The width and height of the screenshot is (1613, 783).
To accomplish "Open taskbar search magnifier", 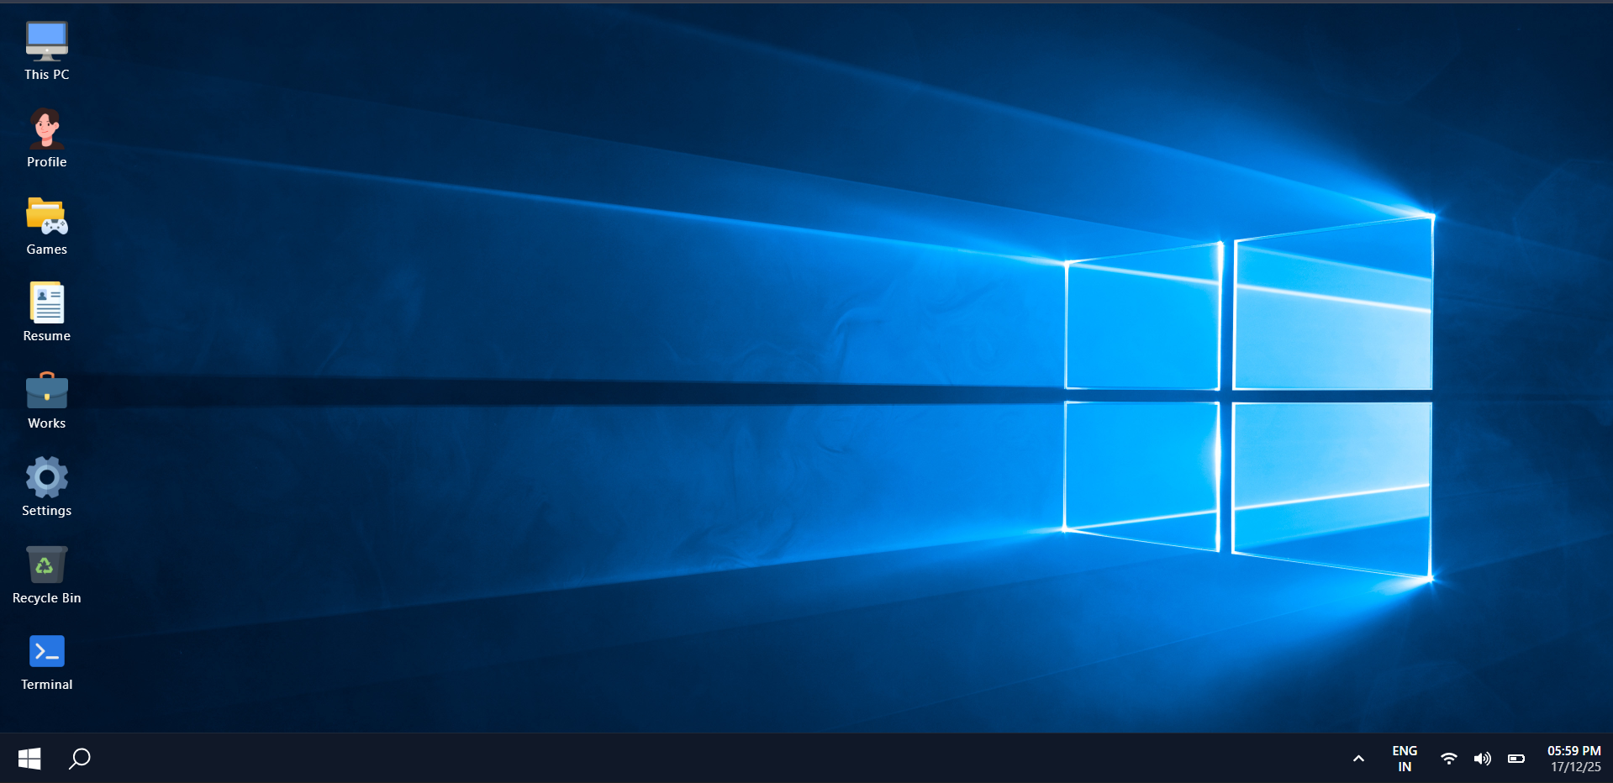I will click(80, 759).
